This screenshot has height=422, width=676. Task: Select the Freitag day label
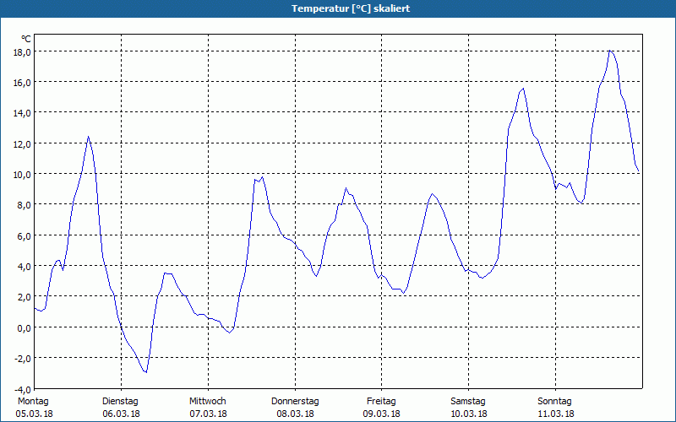(x=381, y=402)
